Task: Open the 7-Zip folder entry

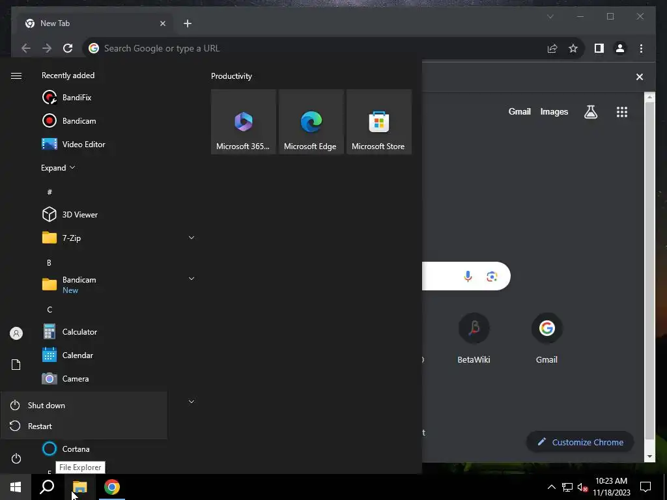Action: 119,238
